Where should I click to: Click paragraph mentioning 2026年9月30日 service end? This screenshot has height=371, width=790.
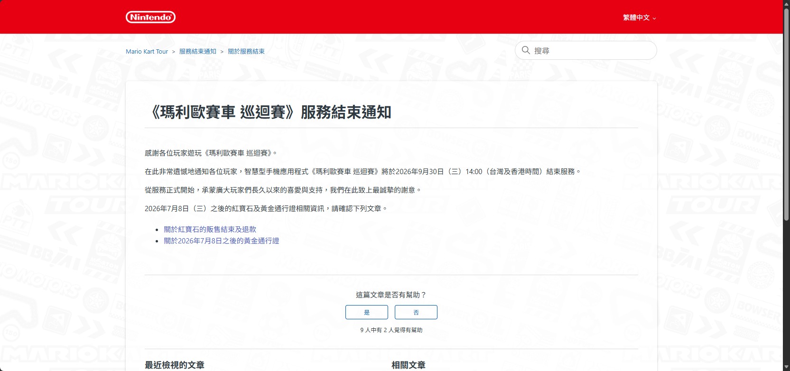point(363,171)
